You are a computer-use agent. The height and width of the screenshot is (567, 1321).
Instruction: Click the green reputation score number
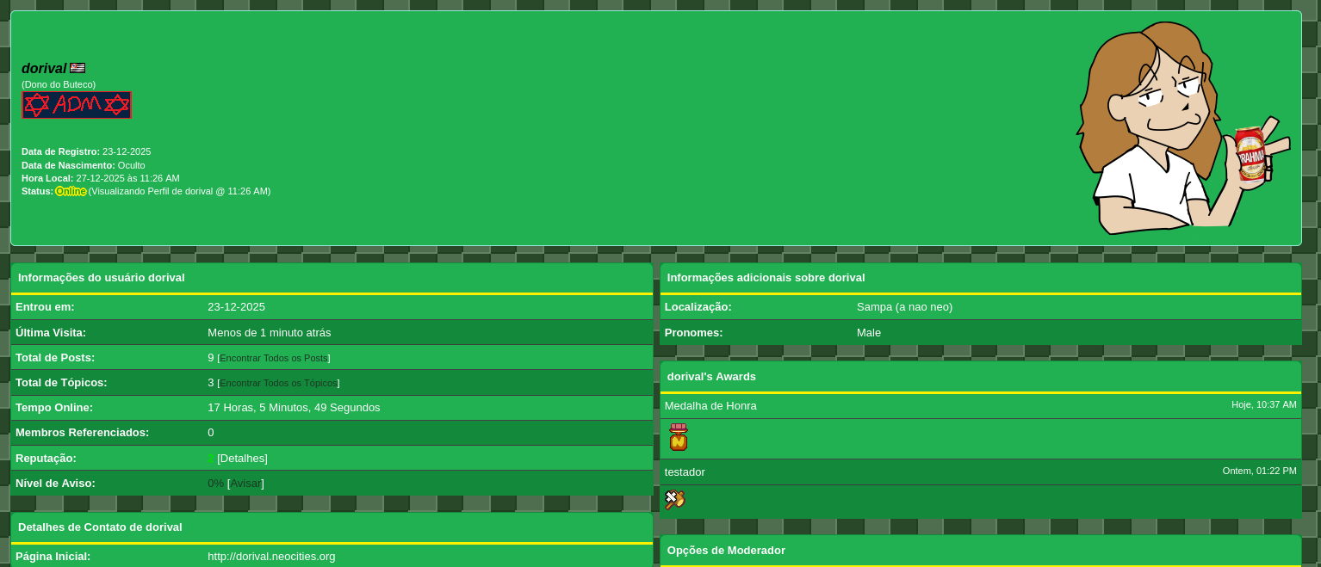211,459
